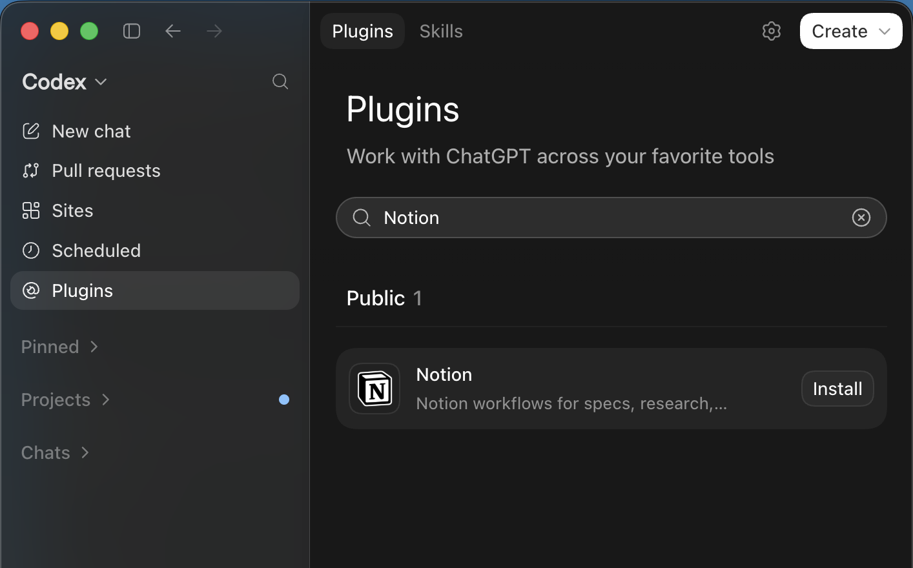Expand the Pinned section
The height and width of the screenshot is (568, 913).
(60, 347)
